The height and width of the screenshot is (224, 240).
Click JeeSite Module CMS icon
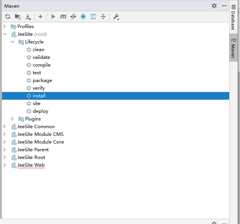pos(14,134)
